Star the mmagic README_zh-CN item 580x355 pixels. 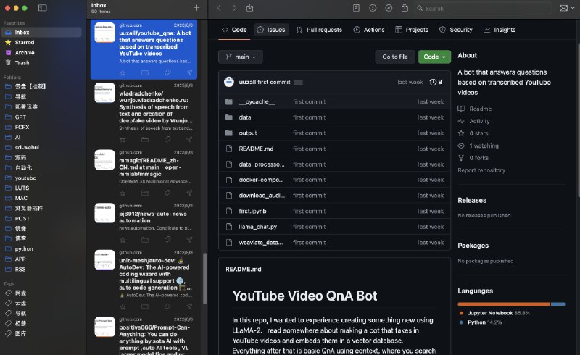pos(123,193)
